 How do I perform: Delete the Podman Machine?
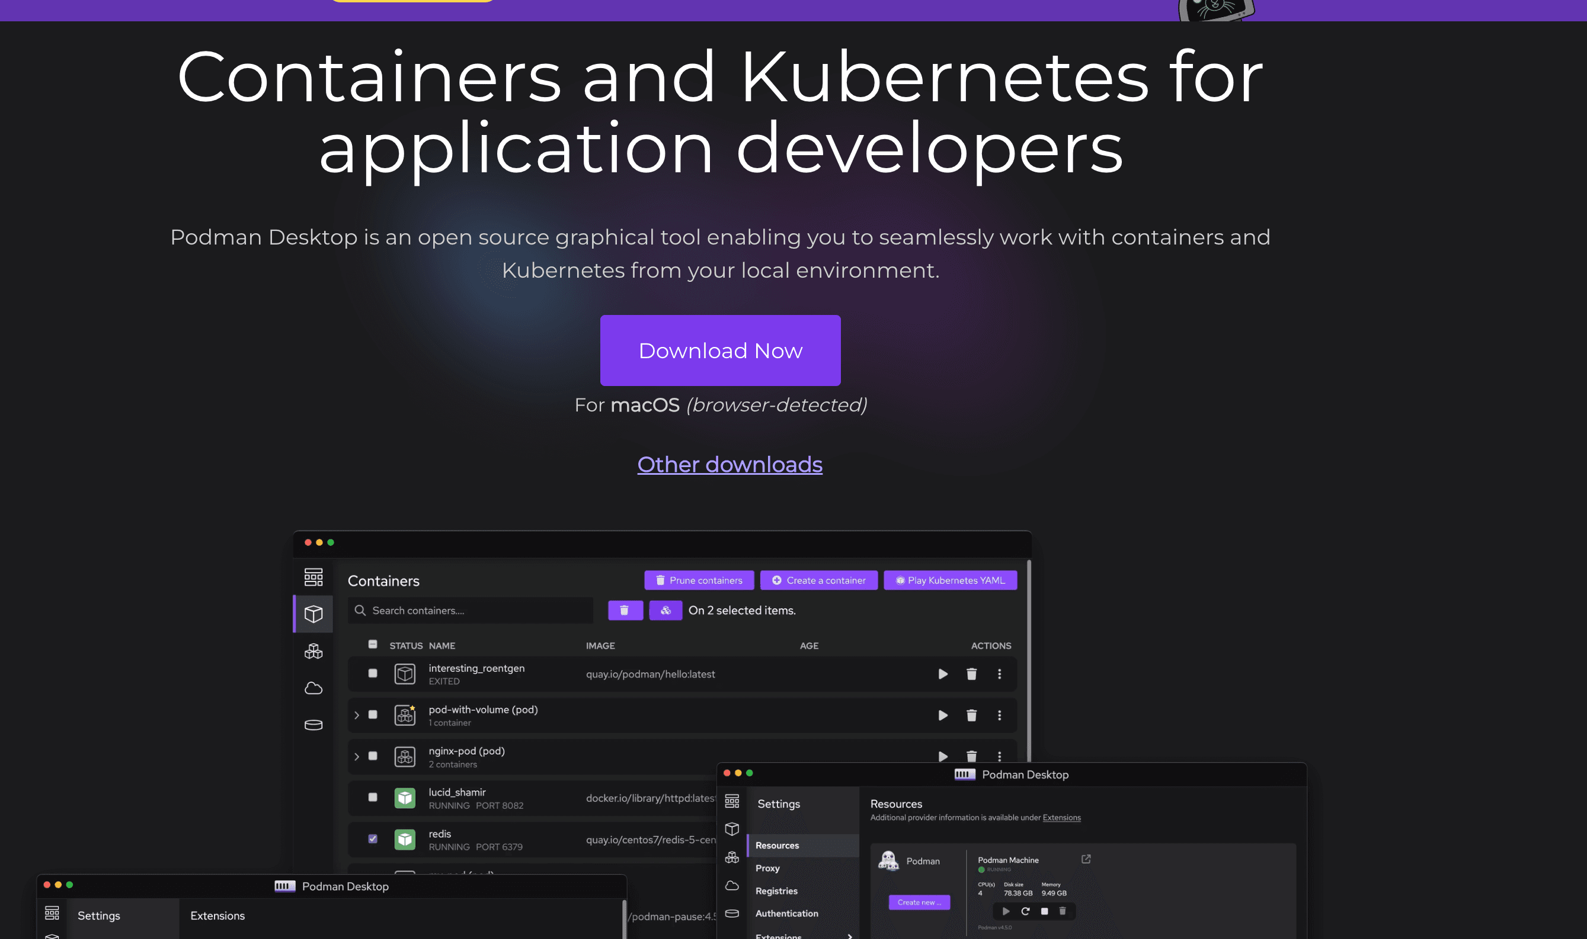(x=1063, y=911)
